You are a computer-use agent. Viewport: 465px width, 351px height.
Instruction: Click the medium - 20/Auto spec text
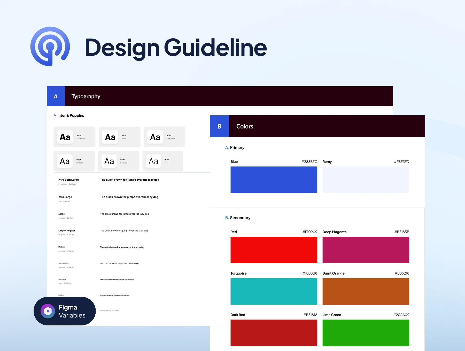(66, 218)
